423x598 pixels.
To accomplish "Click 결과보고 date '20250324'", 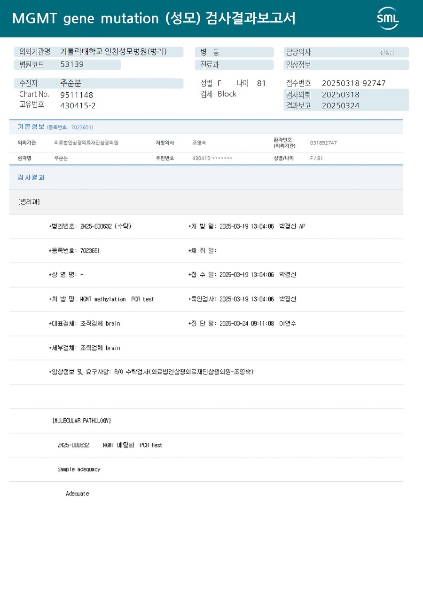I will tap(340, 106).
